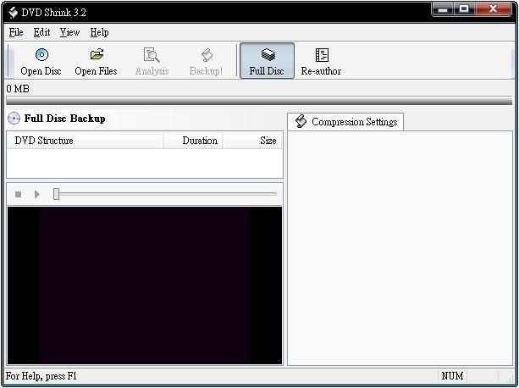Viewport: 519px width, 388px height.
Task: Click the Size column header
Action: pyautogui.click(x=253, y=141)
